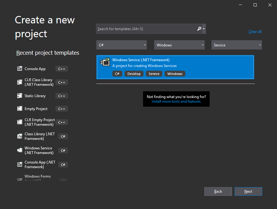
Task: Click C# badge beside recent Windows Service
Action: point(63,150)
